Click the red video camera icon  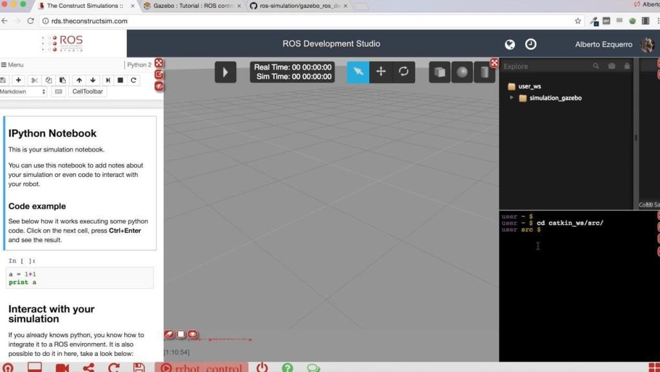[63, 367]
